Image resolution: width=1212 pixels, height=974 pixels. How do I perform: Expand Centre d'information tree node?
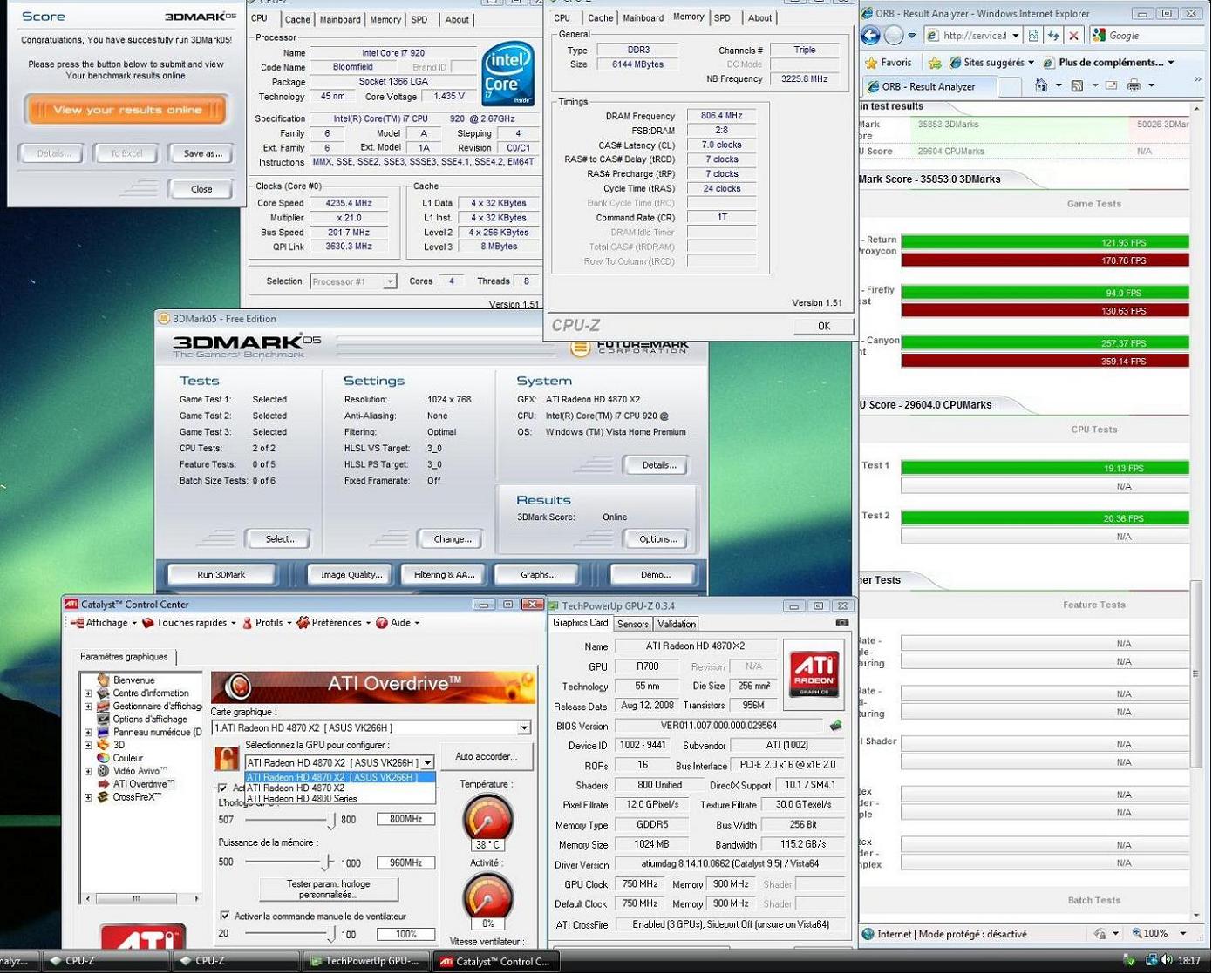pyautogui.click(x=88, y=693)
